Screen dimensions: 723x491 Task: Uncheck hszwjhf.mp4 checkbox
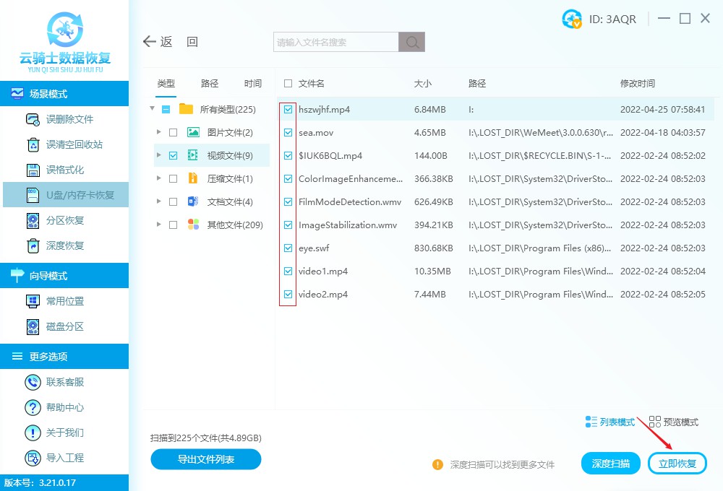(x=288, y=109)
